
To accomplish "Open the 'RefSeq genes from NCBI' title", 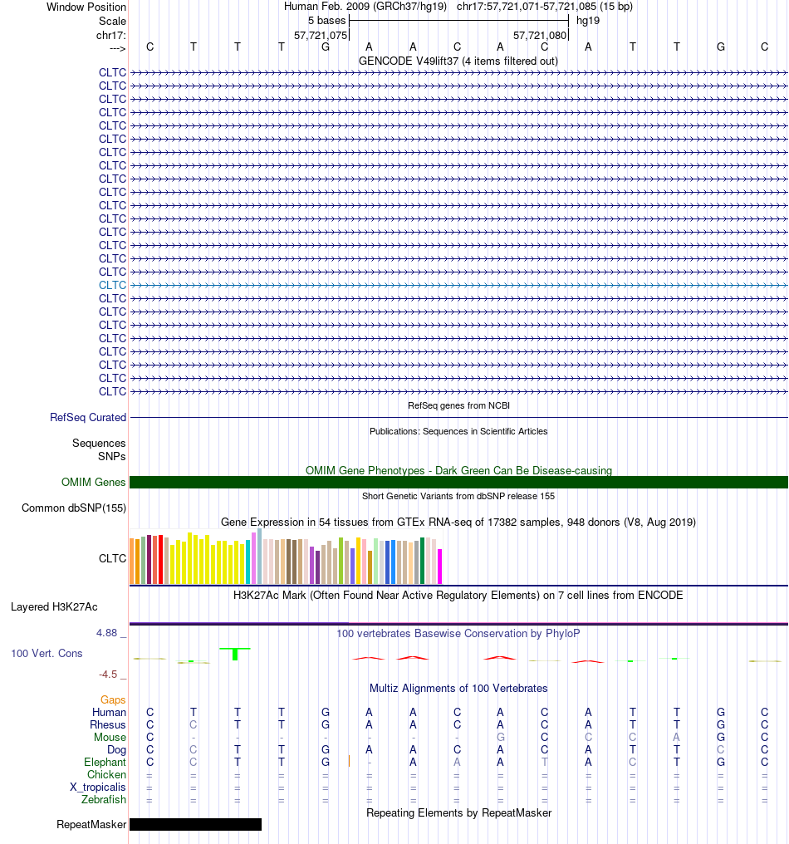I will 458,405.
